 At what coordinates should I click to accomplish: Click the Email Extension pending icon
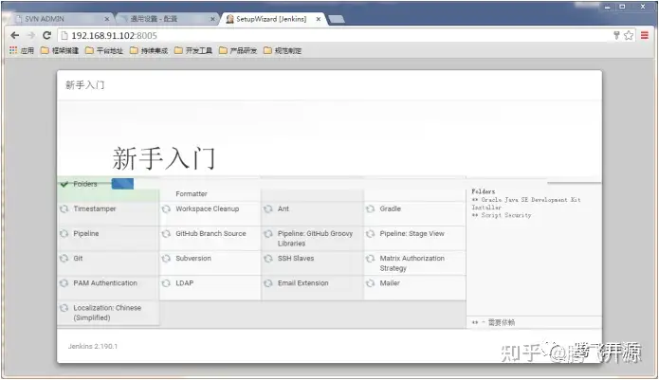268,283
